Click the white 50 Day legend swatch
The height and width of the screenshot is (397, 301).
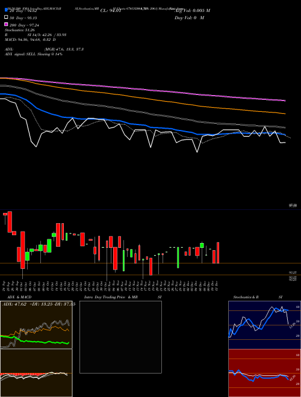(x=6, y=17)
